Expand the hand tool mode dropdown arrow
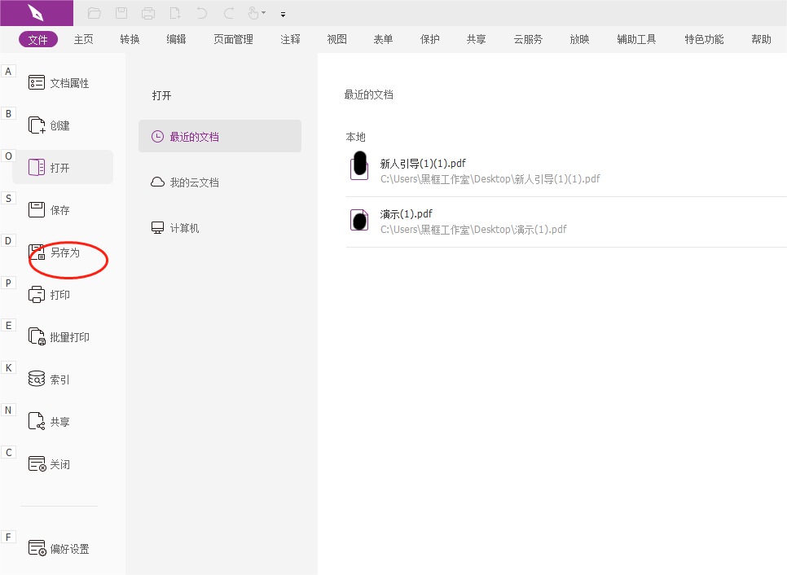Viewport: 787px width, 575px height. (262, 13)
